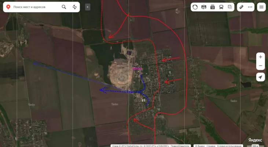Open the route builder icon
This screenshot has width=268, height=147.
click(74, 7)
